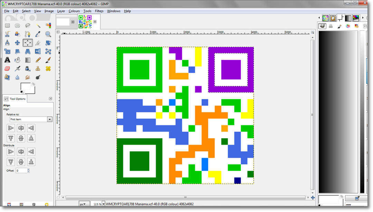Select the Eraser tool

7,69
